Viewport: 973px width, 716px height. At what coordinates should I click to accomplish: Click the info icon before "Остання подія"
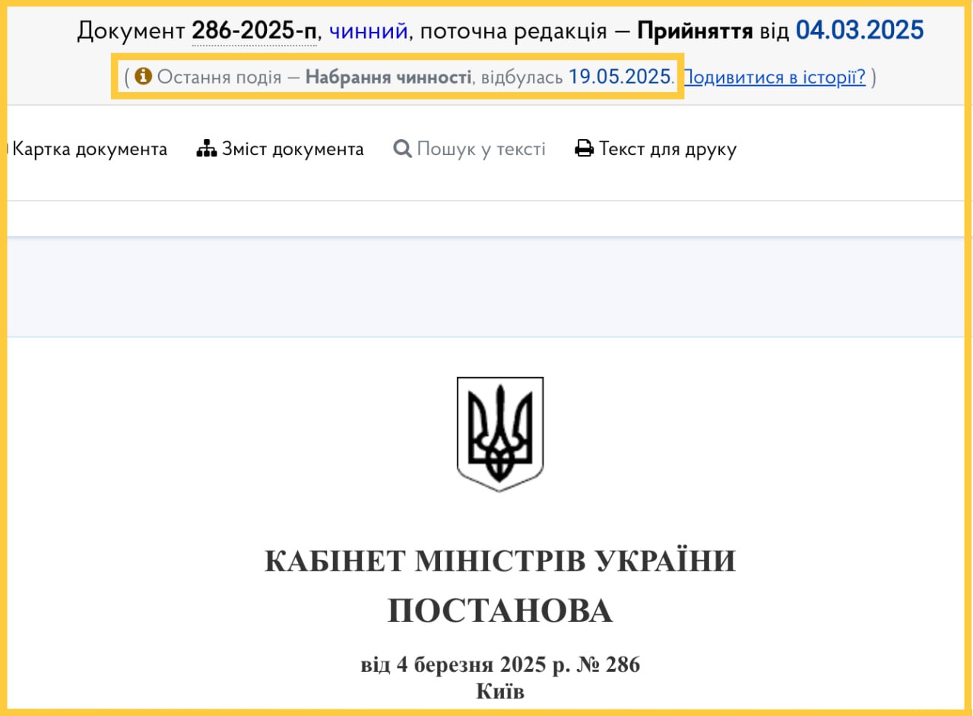(x=143, y=76)
